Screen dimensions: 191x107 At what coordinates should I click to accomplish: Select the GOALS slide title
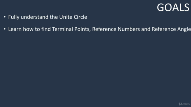pyautogui.click(x=173, y=7)
